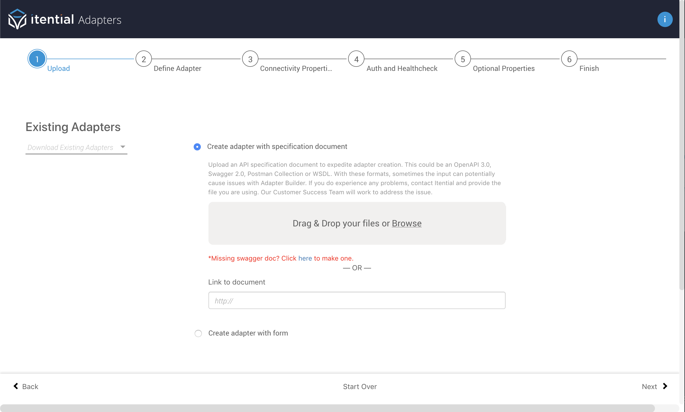The width and height of the screenshot is (685, 412).
Task: Go to Auth and Healthcheck step label
Action: [402, 68]
